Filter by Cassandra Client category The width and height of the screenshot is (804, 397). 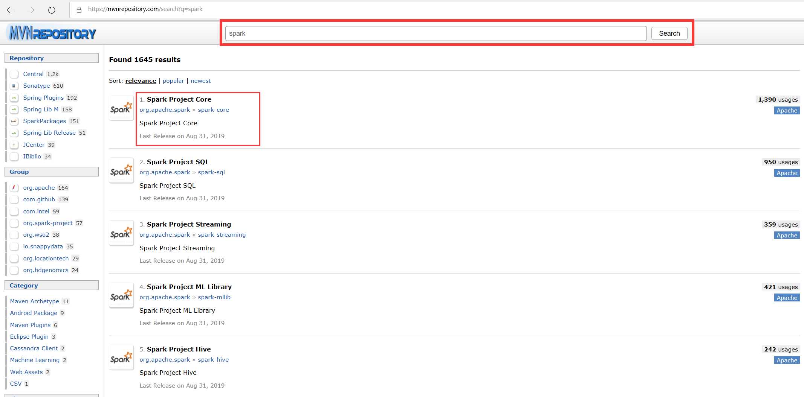(x=34, y=348)
